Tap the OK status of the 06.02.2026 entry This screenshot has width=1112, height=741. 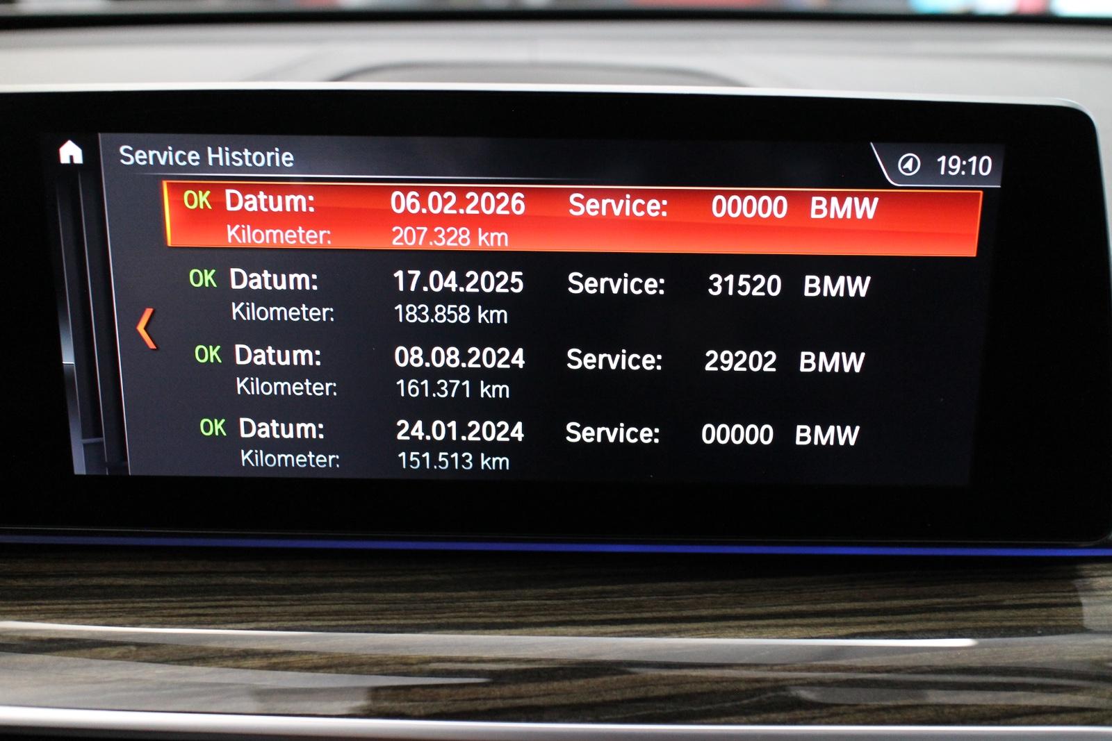click(x=197, y=200)
